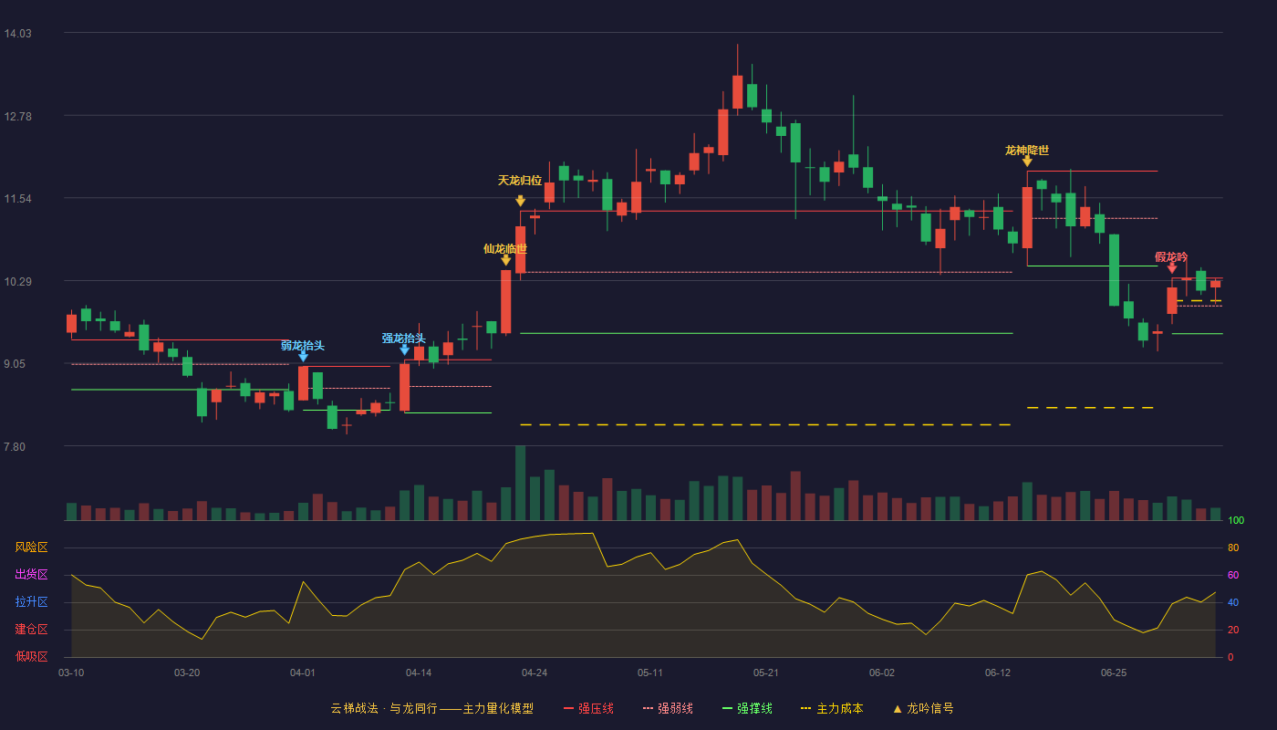Select the 04-14 date label

(x=419, y=673)
